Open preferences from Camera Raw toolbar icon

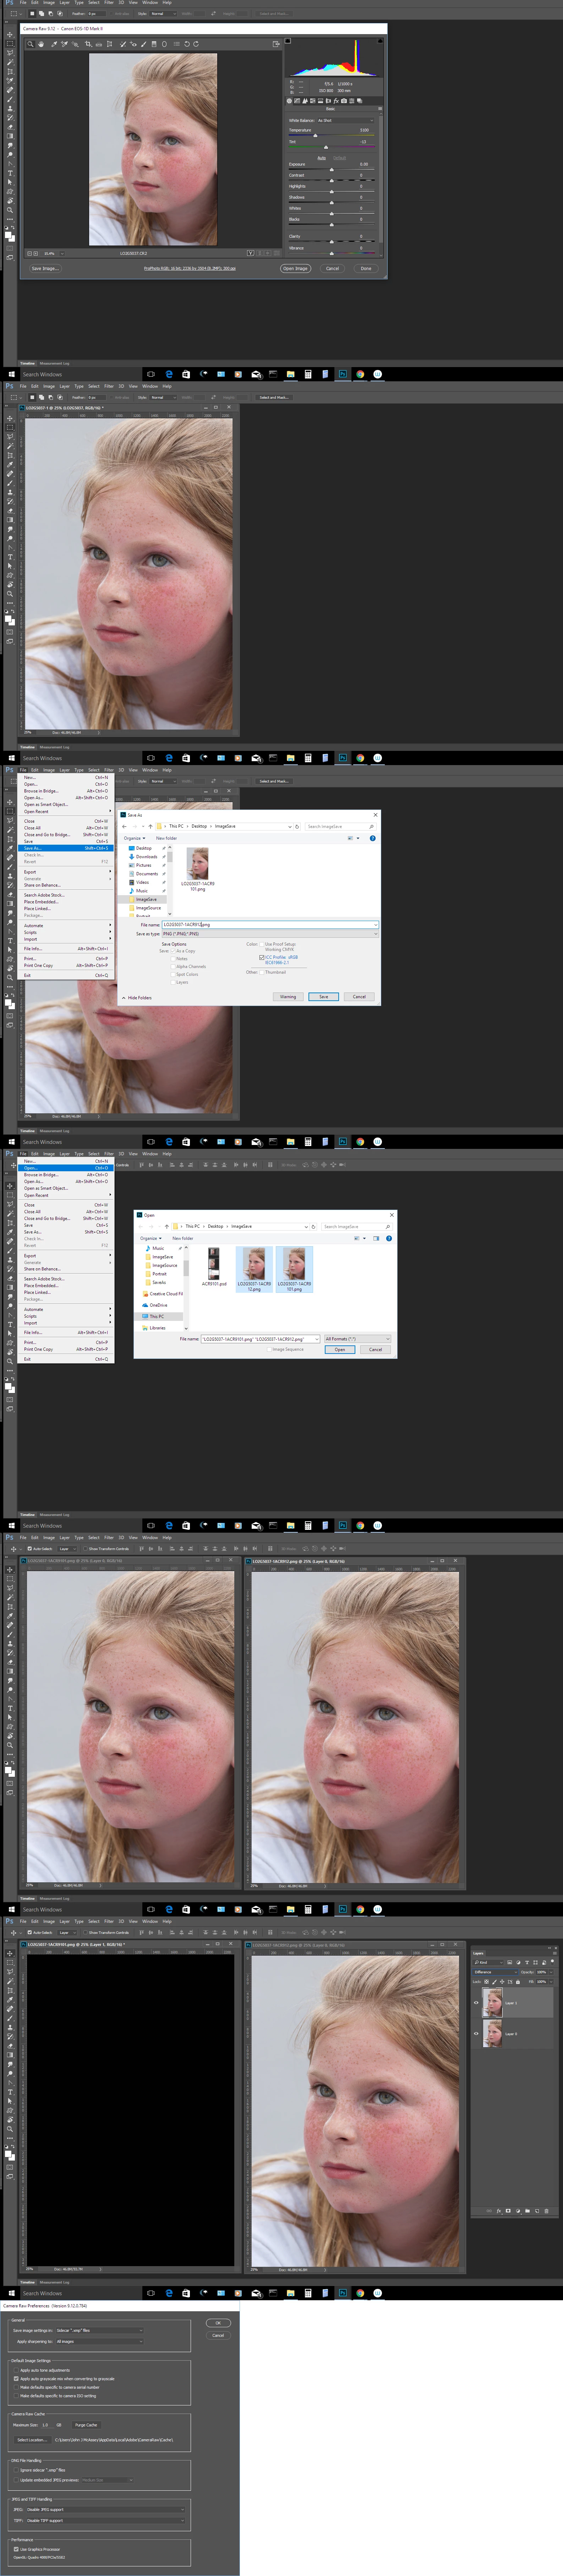177,44
